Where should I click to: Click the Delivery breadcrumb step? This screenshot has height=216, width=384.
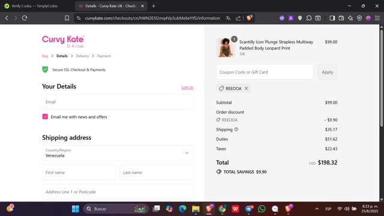pos(82,56)
